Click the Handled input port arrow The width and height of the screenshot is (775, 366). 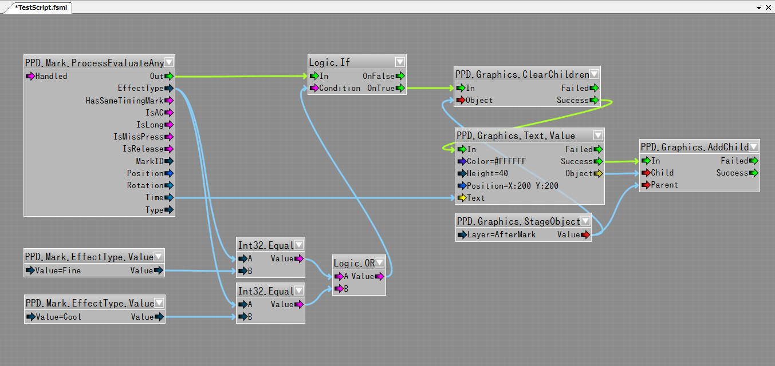[x=30, y=76]
